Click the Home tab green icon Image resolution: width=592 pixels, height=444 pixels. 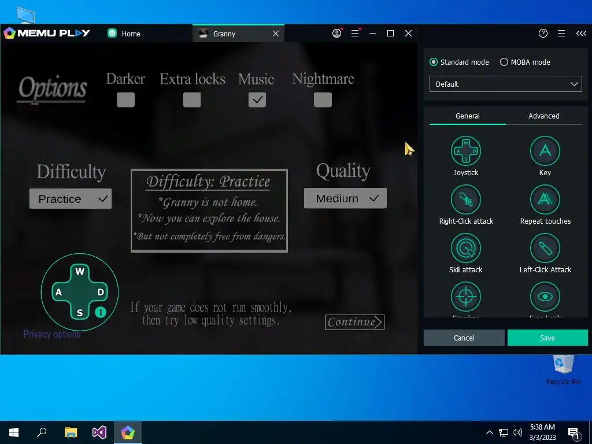click(112, 33)
